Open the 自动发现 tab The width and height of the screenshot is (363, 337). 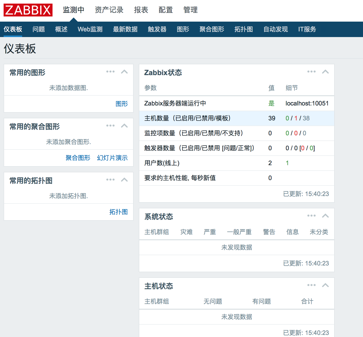click(x=275, y=29)
